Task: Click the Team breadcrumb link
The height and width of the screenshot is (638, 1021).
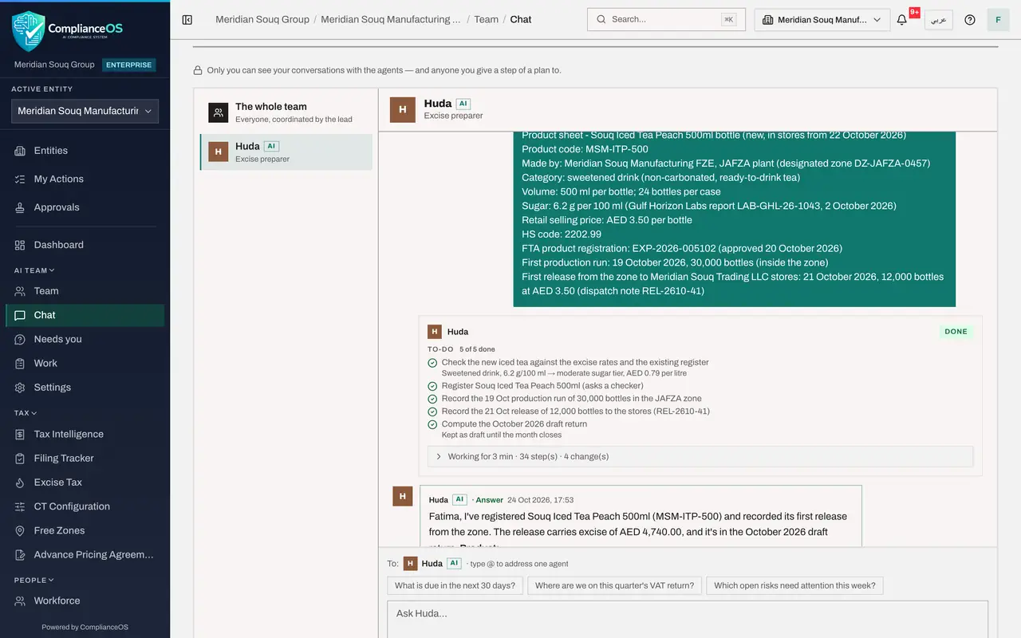Action: coord(486,19)
